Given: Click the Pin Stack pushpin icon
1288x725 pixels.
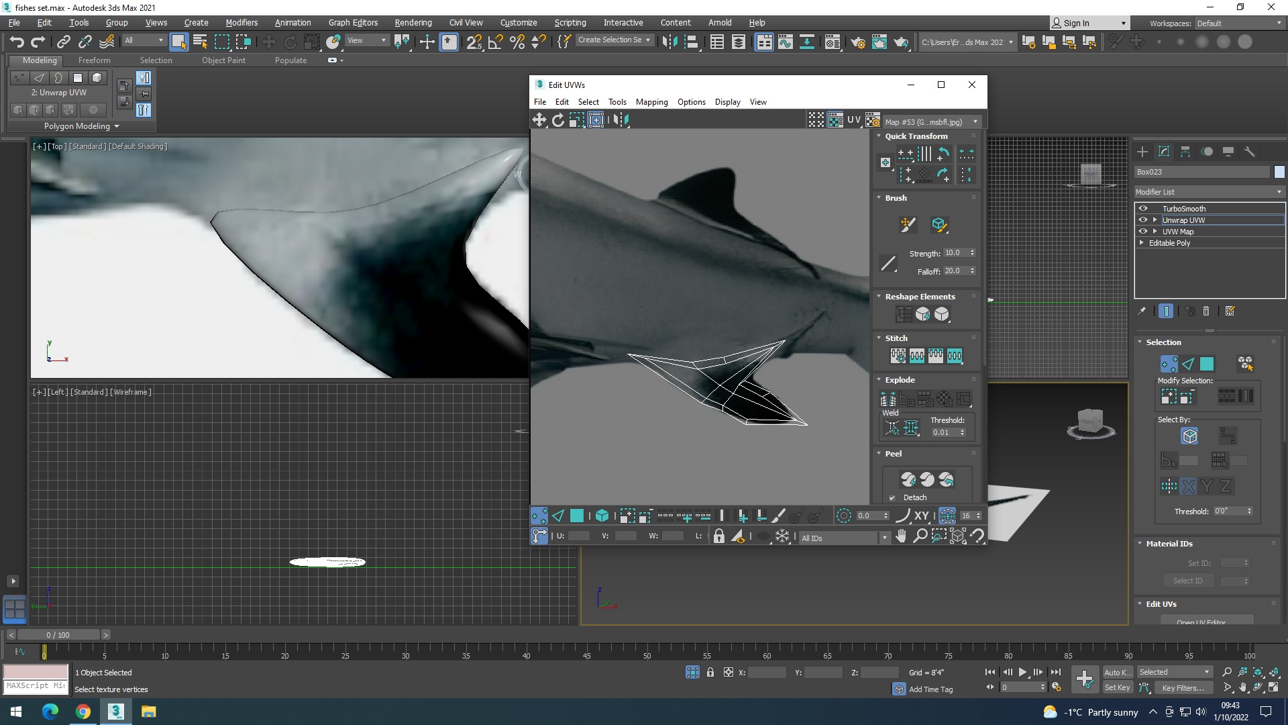Looking at the screenshot, I should click(x=1142, y=311).
